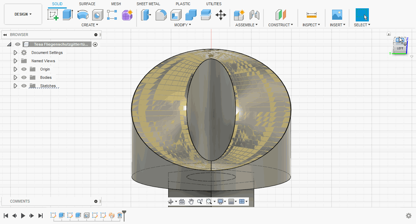Expand the Comments panel with plus button
Image resolution: width=416 pixels, height=224 pixels.
pyautogui.click(x=96, y=201)
